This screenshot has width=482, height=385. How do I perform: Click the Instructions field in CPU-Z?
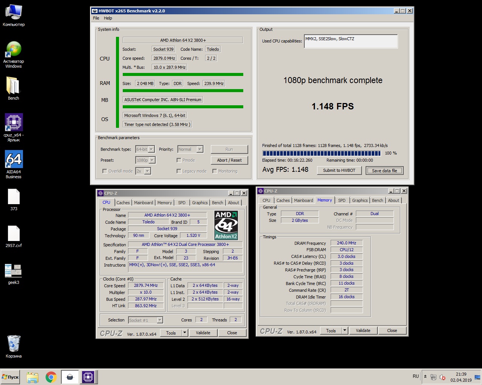[x=185, y=267]
